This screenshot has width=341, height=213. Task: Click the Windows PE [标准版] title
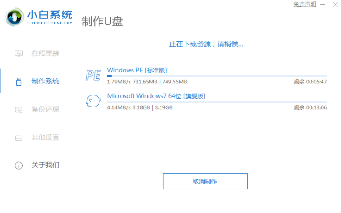click(x=137, y=70)
